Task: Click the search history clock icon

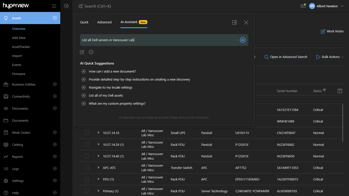Action: coord(91,52)
